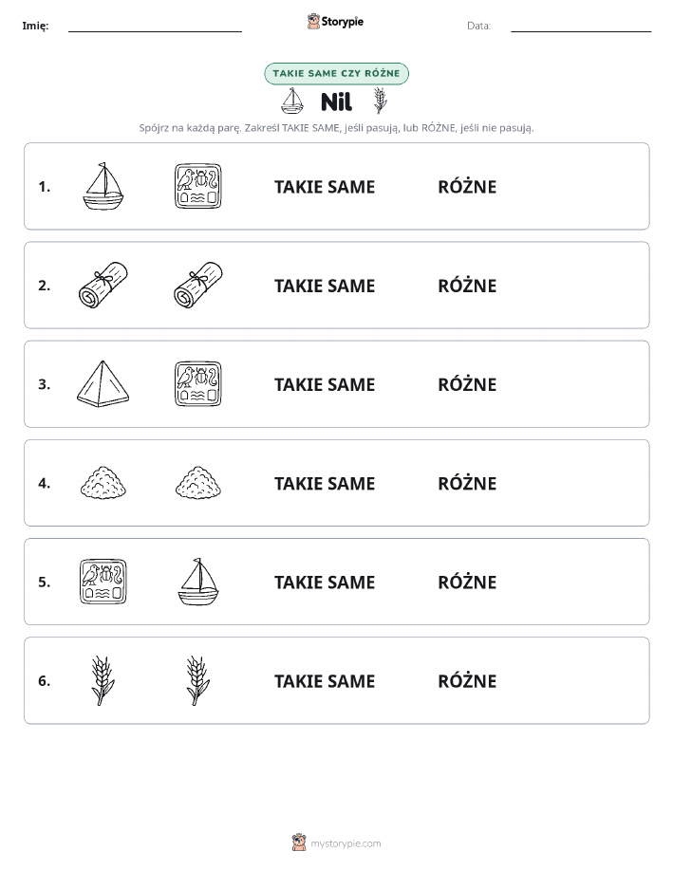Click the Imię name line field

[155, 26]
